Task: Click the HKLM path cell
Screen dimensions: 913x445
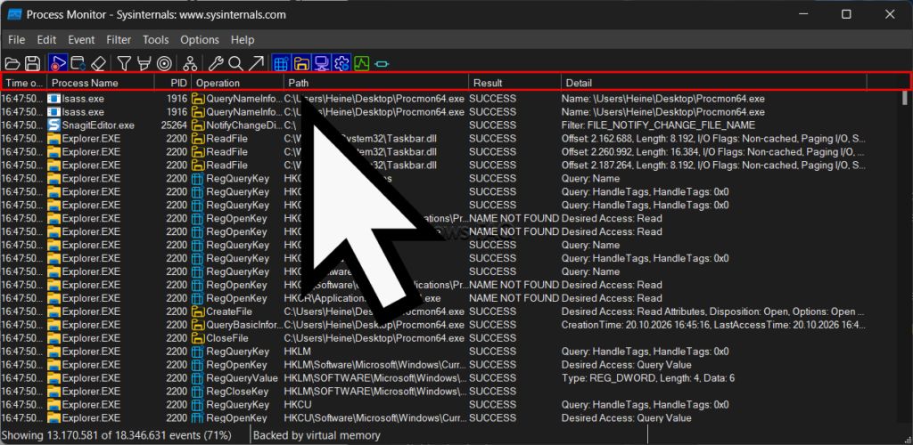Action: tap(298, 352)
